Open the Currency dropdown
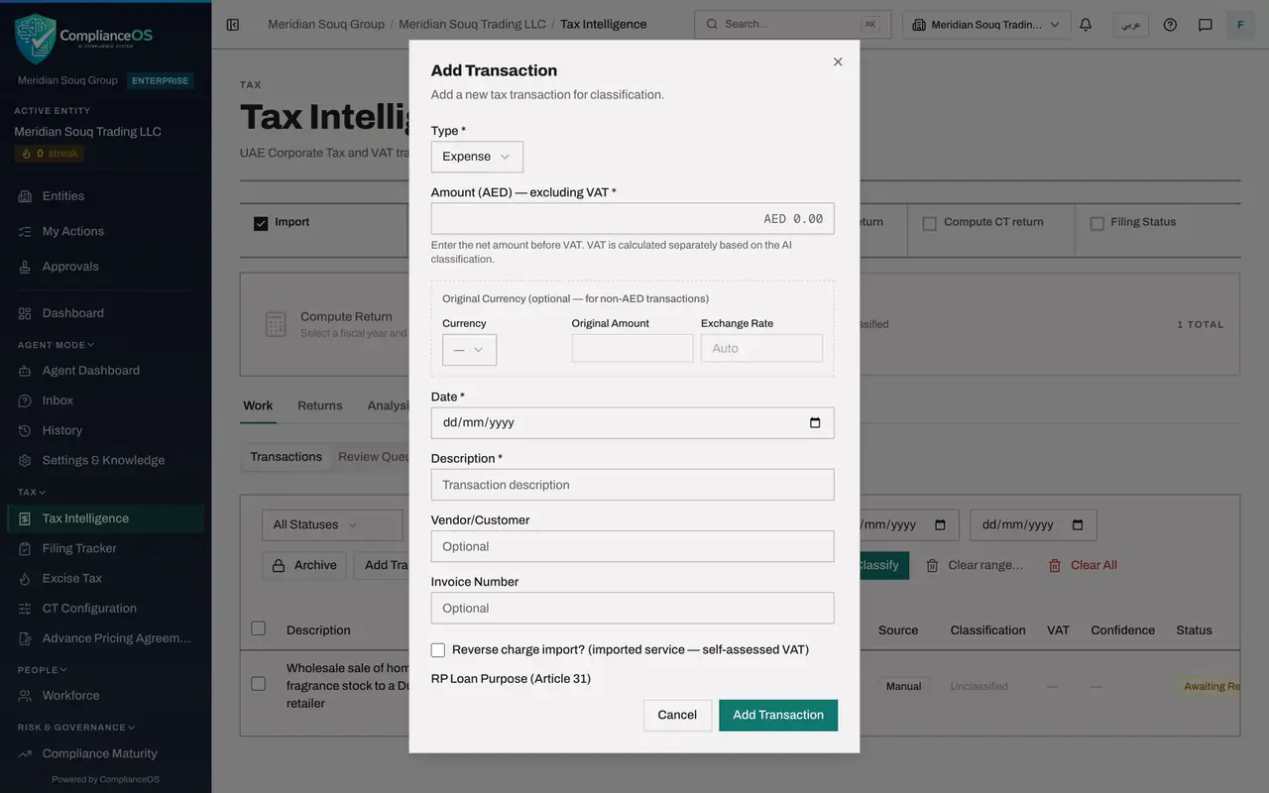 coord(469,350)
